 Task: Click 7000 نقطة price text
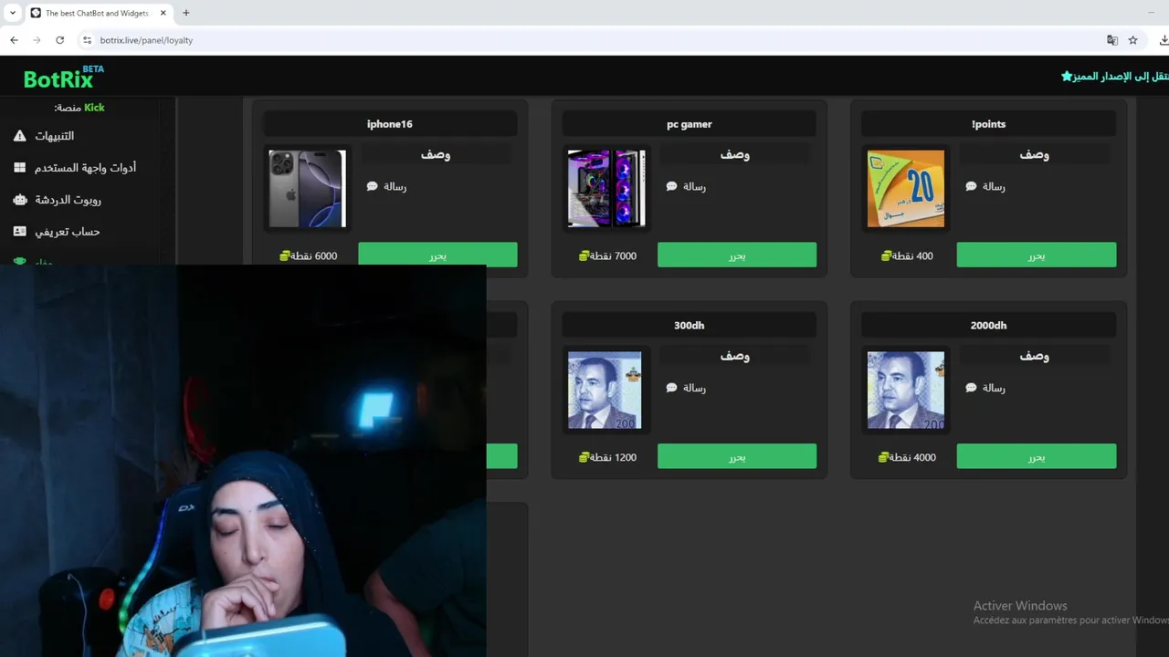pos(614,256)
